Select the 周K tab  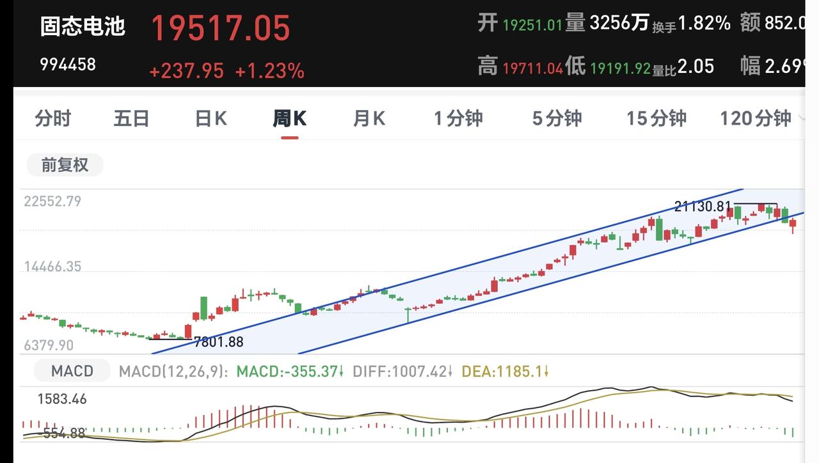click(289, 119)
